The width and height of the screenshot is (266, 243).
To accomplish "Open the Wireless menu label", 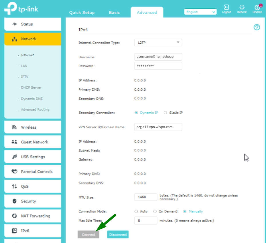I will 29,127.
